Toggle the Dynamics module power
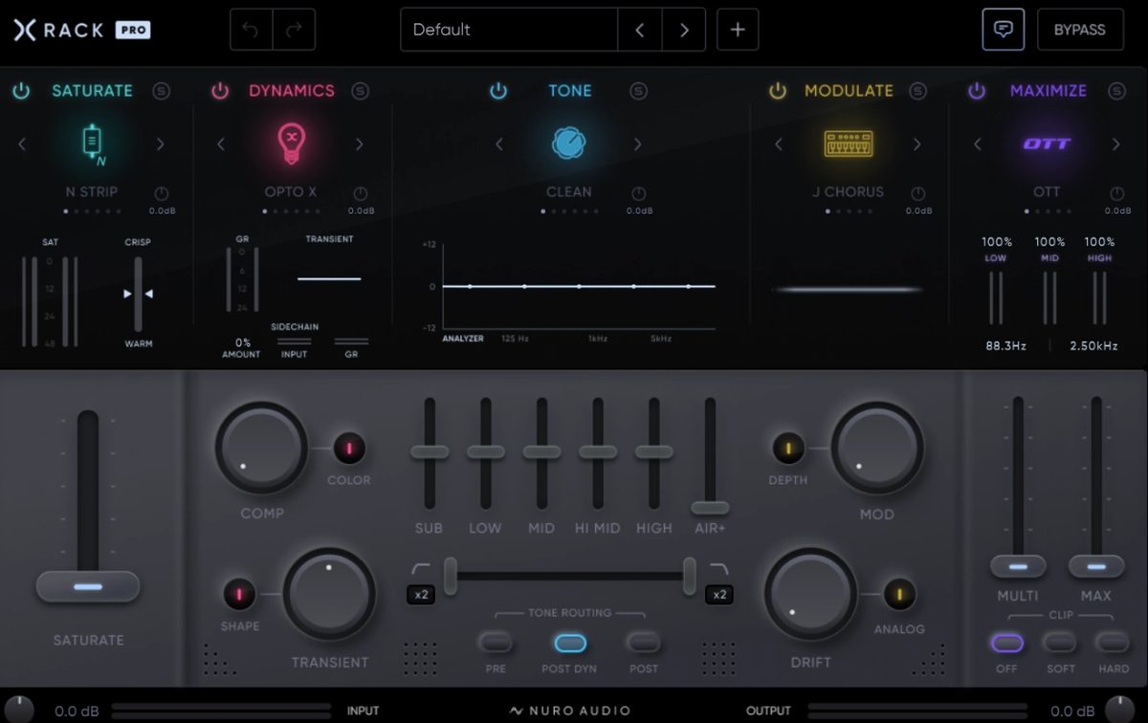Screen dimensions: 1148x723 pyautogui.click(x=220, y=91)
